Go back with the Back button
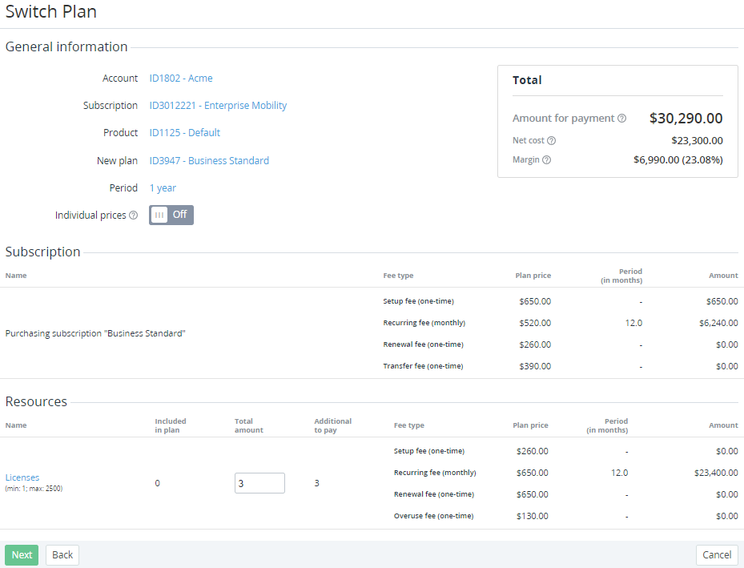The height and width of the screenshot is (568, 744). [x=62, y=555]
